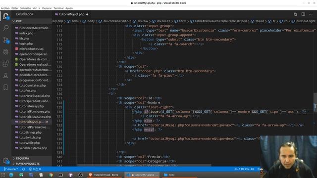The image size is (317, 178).
Task: Click the editor horizontal scrollbar
Action: [144, 165]
